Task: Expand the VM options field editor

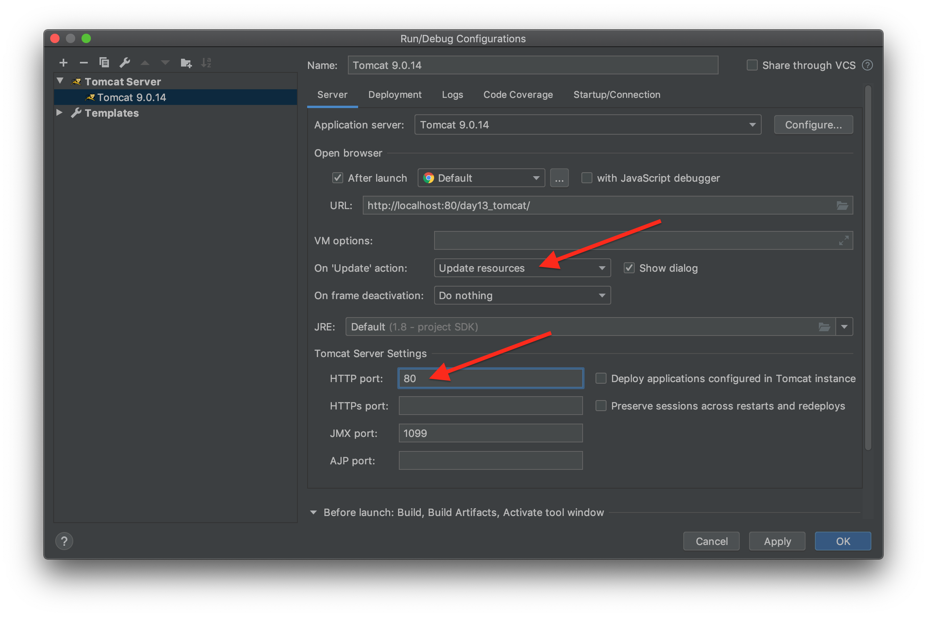Action: click(844, 240)
